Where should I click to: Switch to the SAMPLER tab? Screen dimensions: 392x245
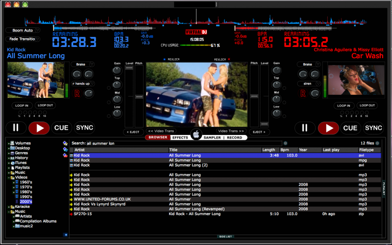[212, 138]
